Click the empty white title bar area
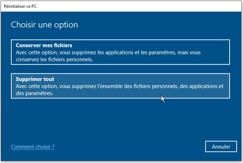 [x=141, y=5]
